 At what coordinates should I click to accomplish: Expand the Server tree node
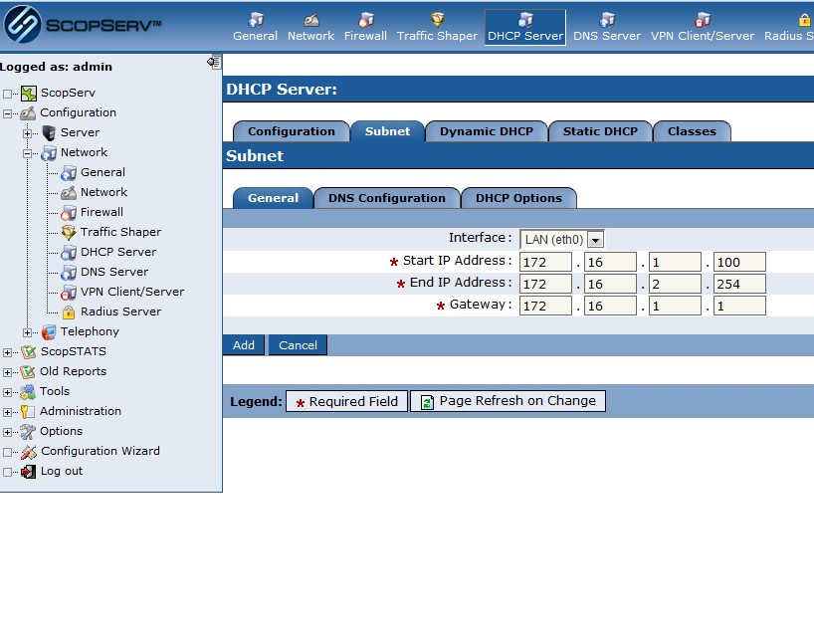[x=28, y=133]
